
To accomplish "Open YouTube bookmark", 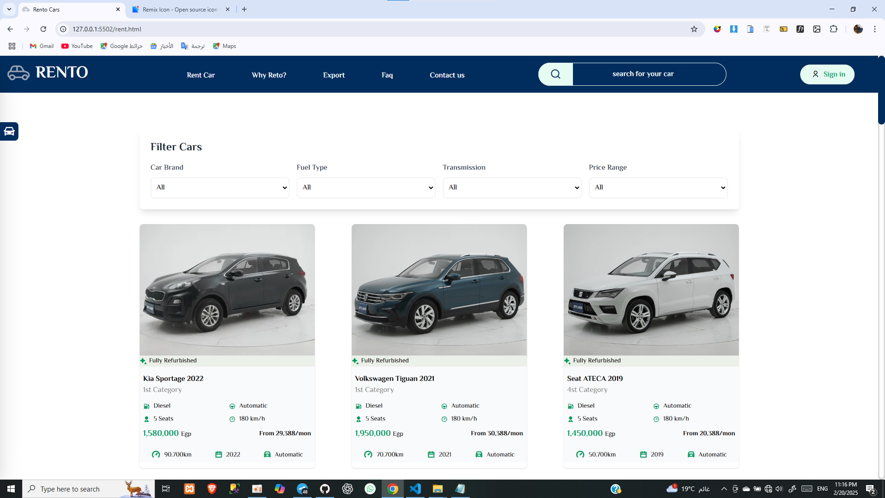I will tap(77, 46).
